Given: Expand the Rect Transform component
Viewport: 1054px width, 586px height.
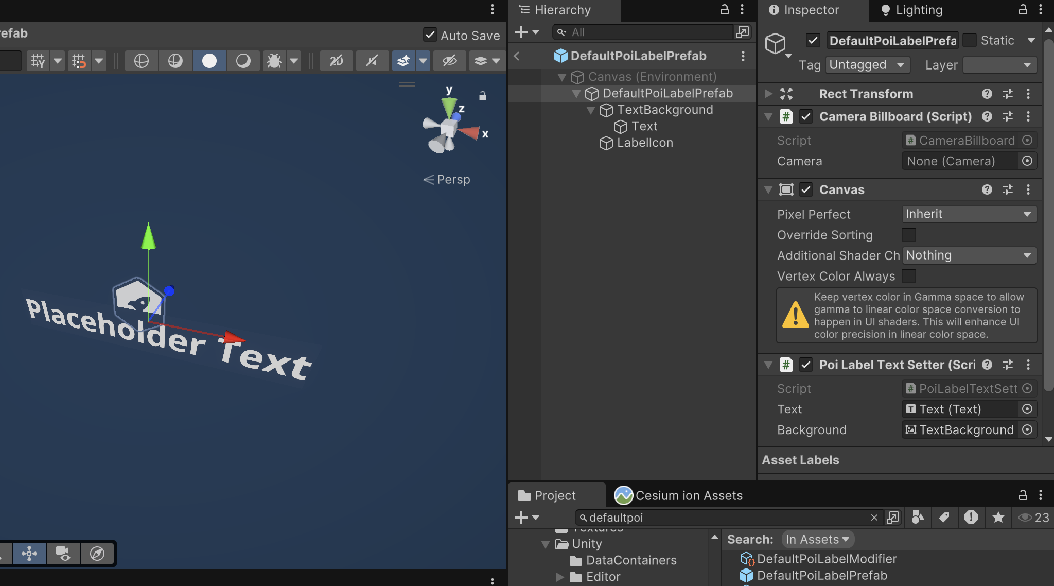Looking at the screenshot, I should 768,94.
